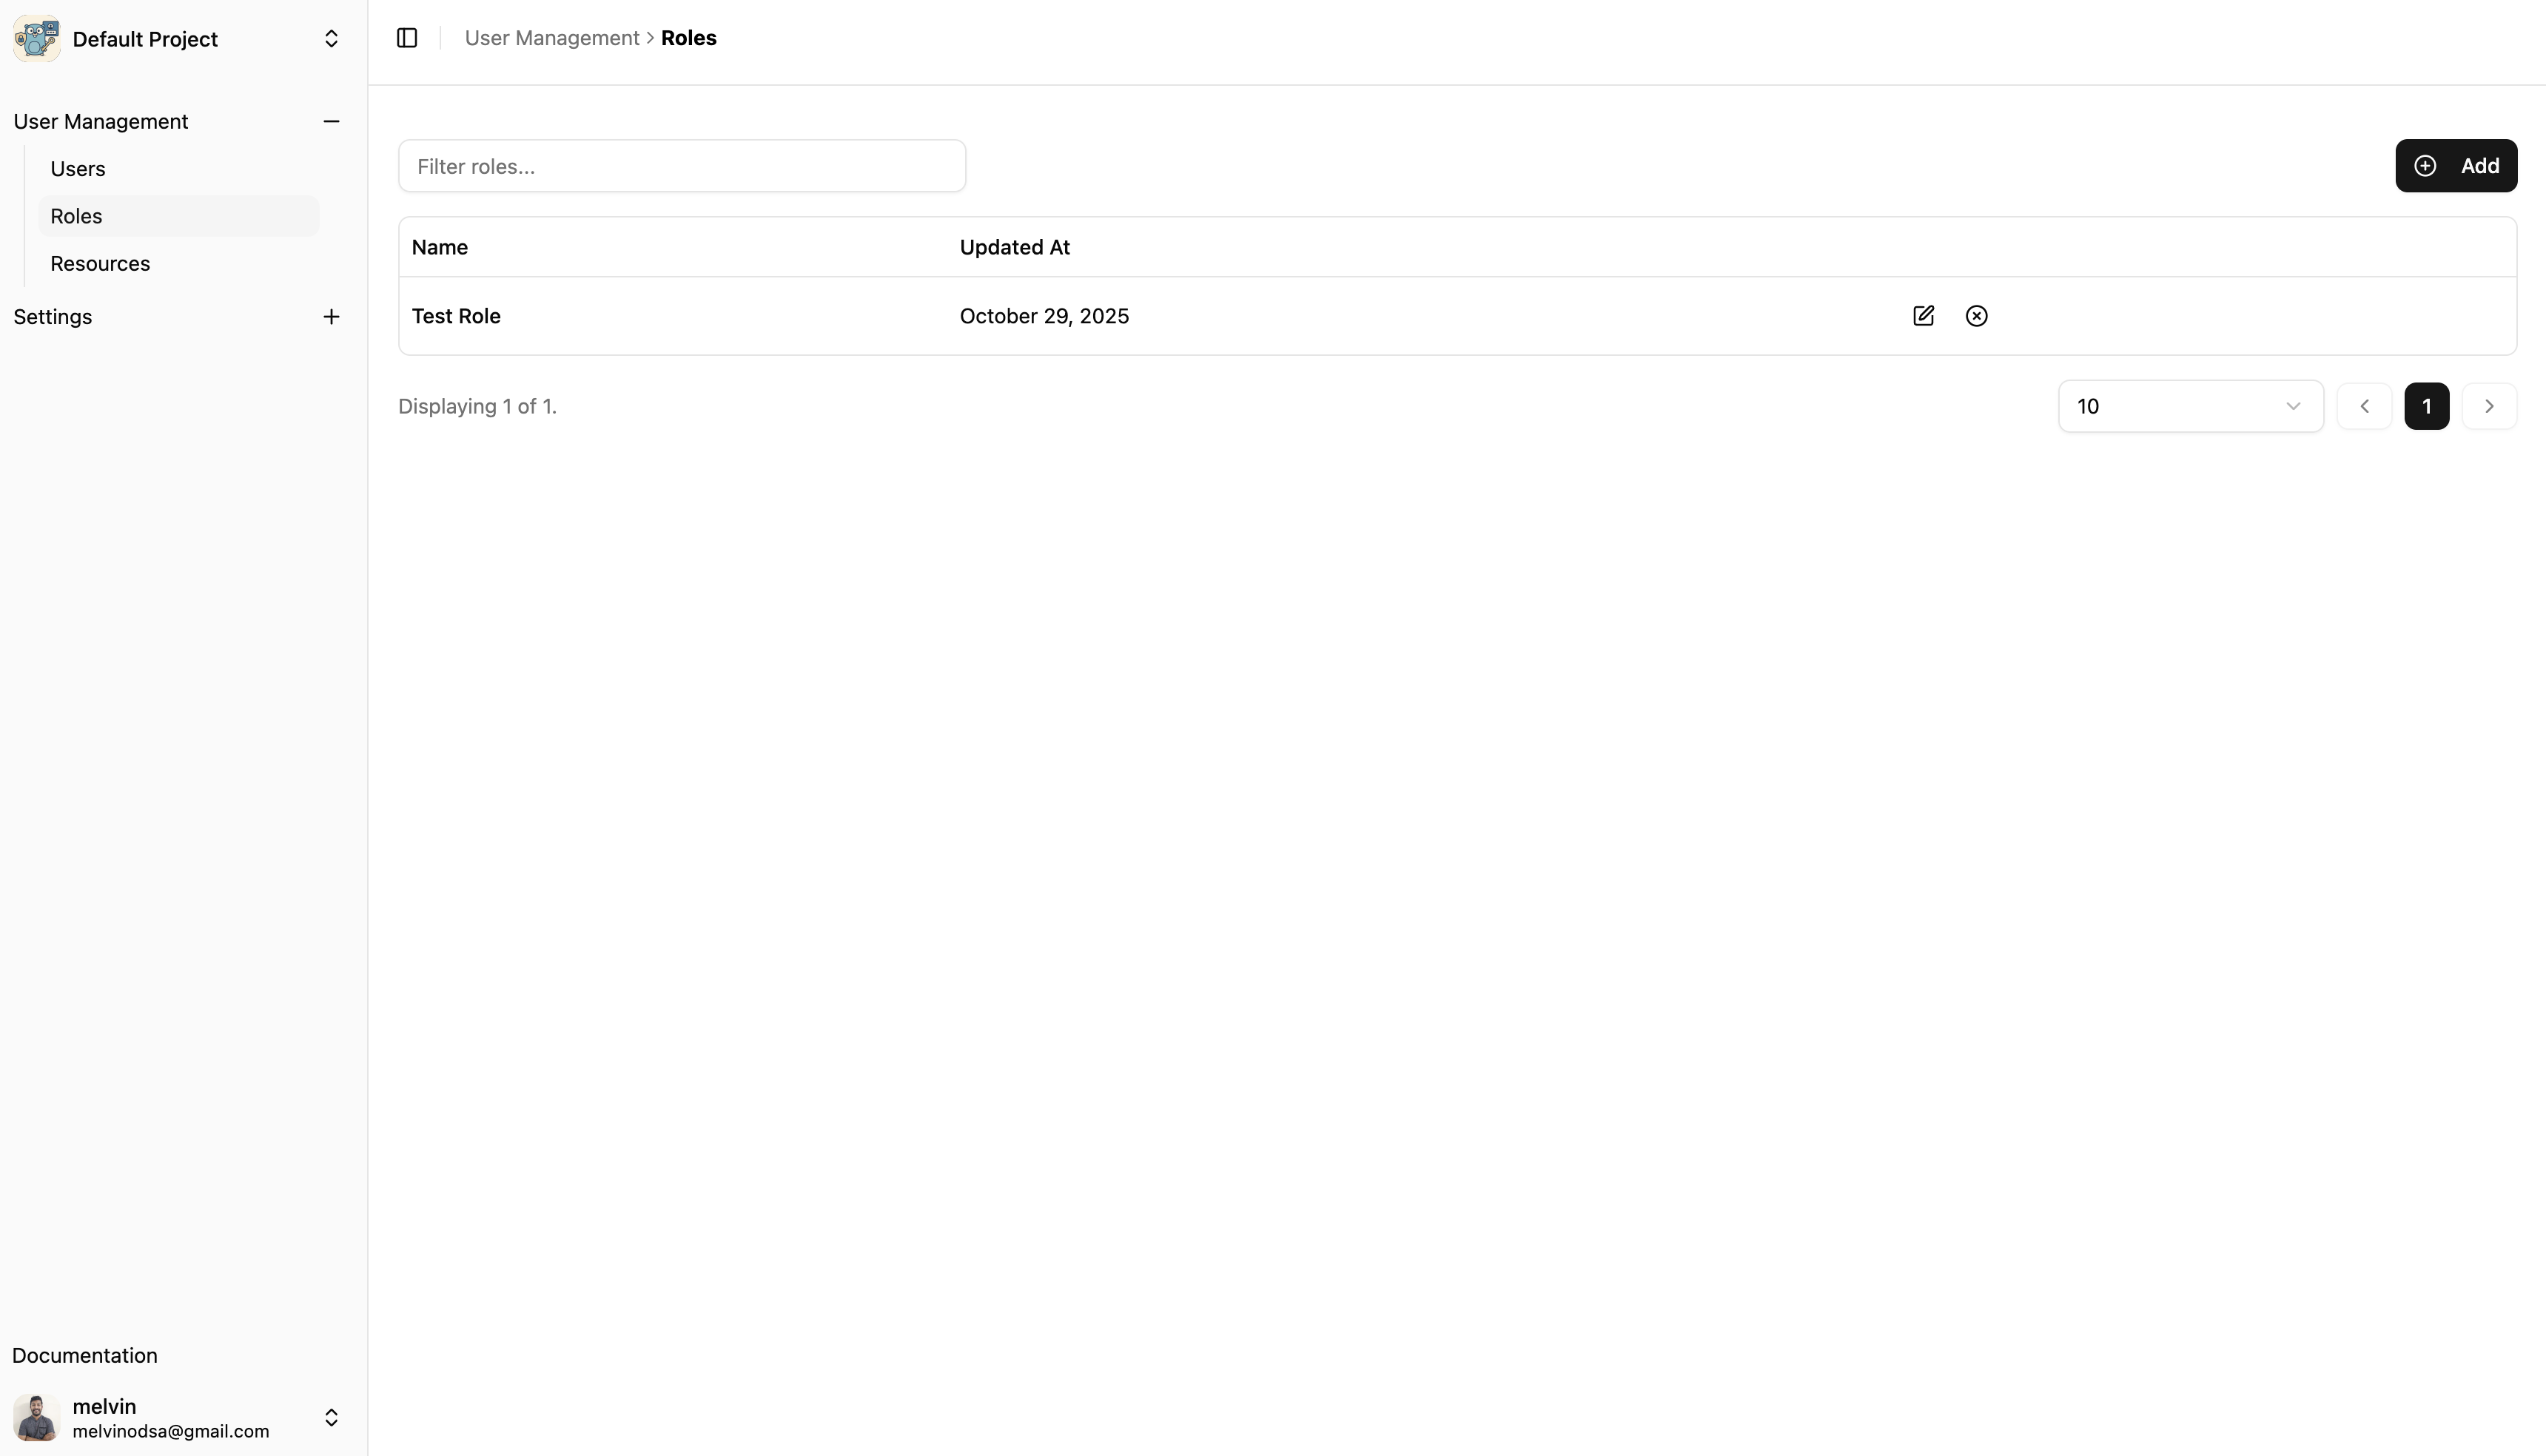This screenshot has height=1456, width=2546.
Task: Select Resources in the sidebar
Action: pyautogui.click(x=99, y=263)
